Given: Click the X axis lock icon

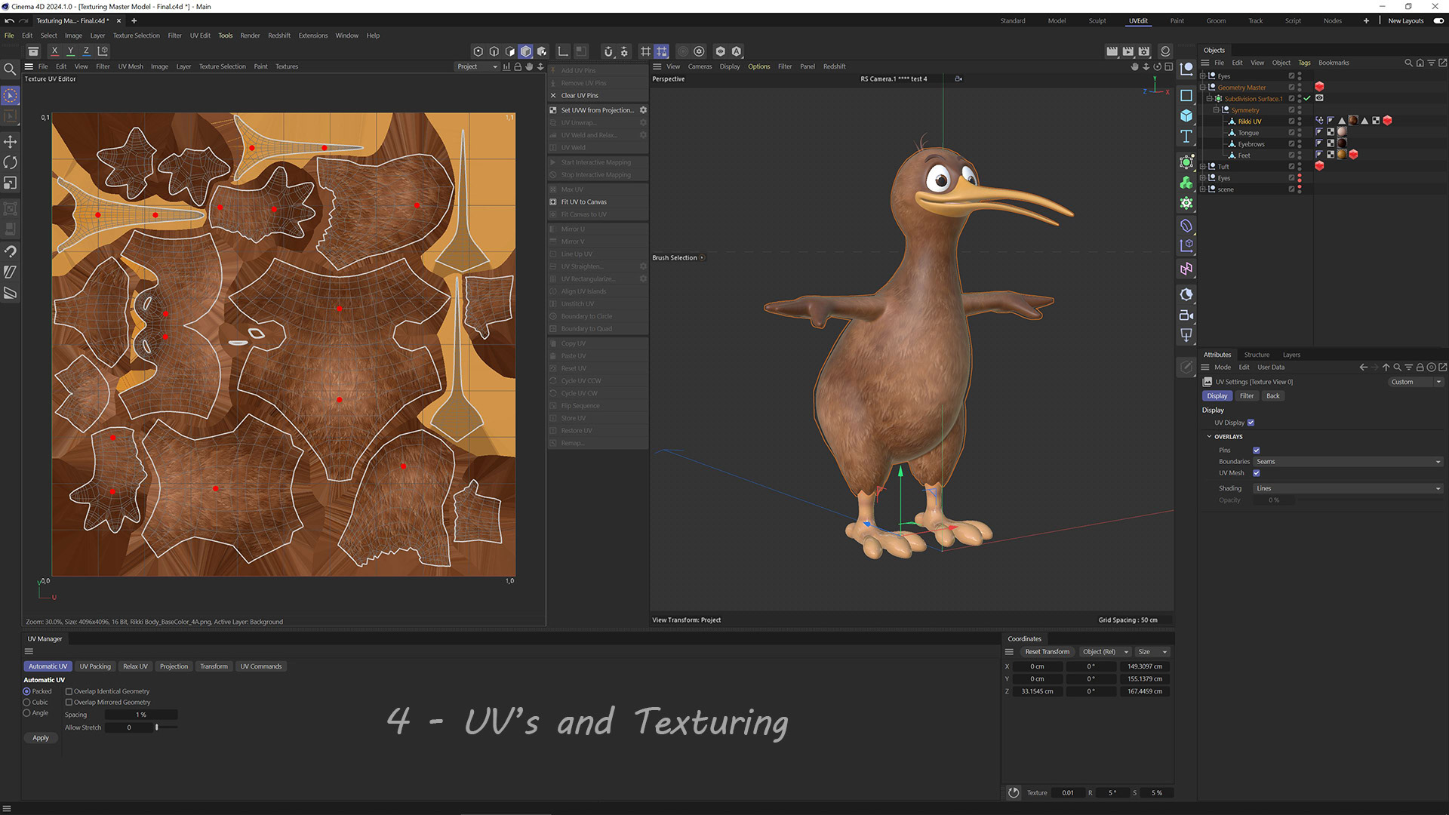Looking at the screenshot, I should (54, 51).
